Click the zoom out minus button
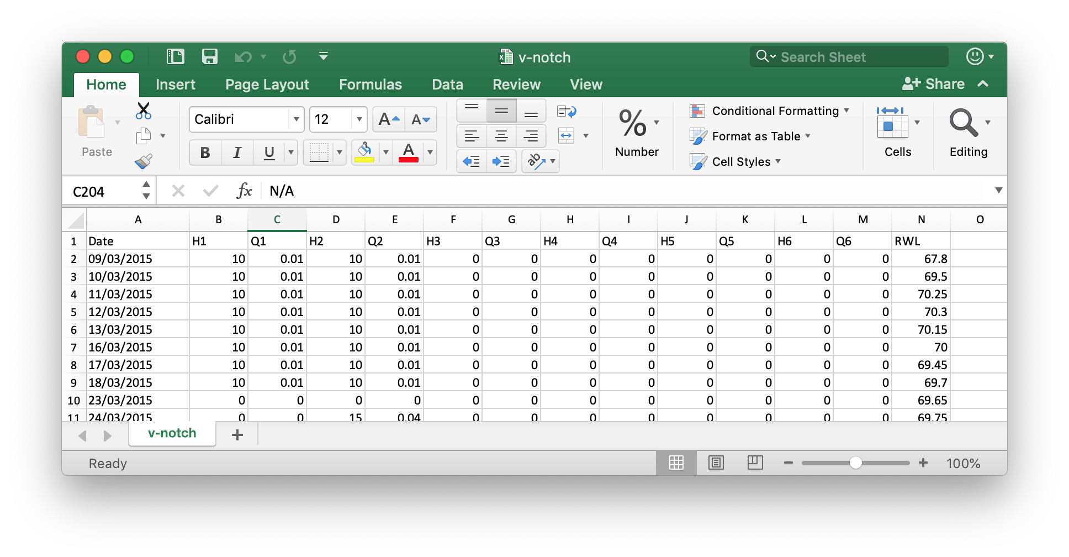Screen dimensions: 1069x557 tap(788, 463)
